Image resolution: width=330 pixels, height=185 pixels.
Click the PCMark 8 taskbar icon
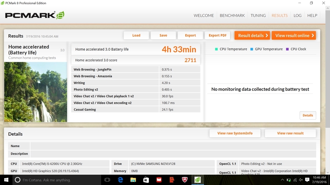click(198, 180)
